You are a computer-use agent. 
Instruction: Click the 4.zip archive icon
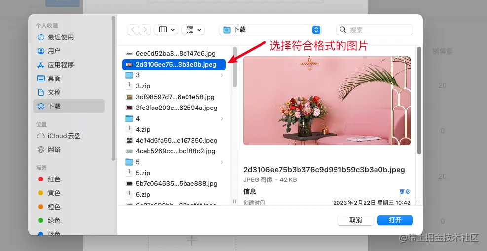click(129, 129)
